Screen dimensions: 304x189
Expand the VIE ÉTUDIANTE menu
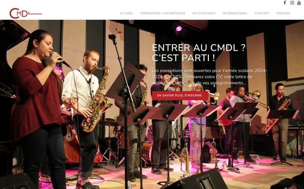coord(204,13)
